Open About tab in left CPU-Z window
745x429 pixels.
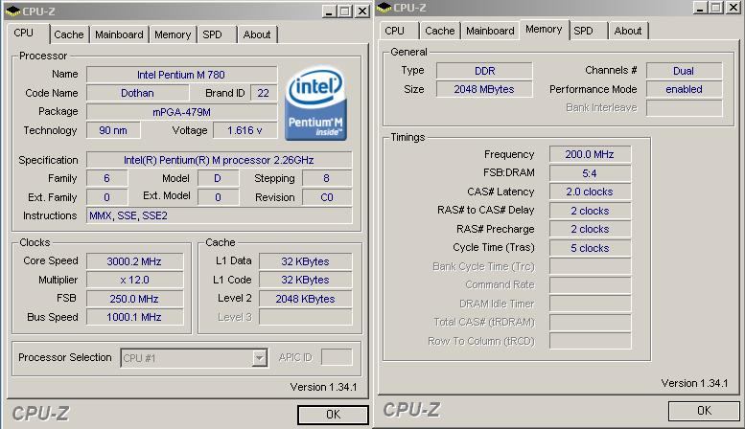257,34
